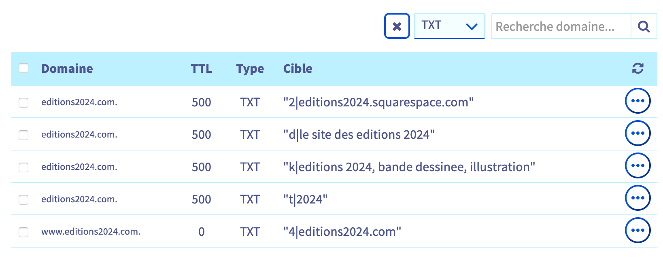Select the www.editions2024.com row checkbox
663x267 pixels.
click(x=23, y=232)
